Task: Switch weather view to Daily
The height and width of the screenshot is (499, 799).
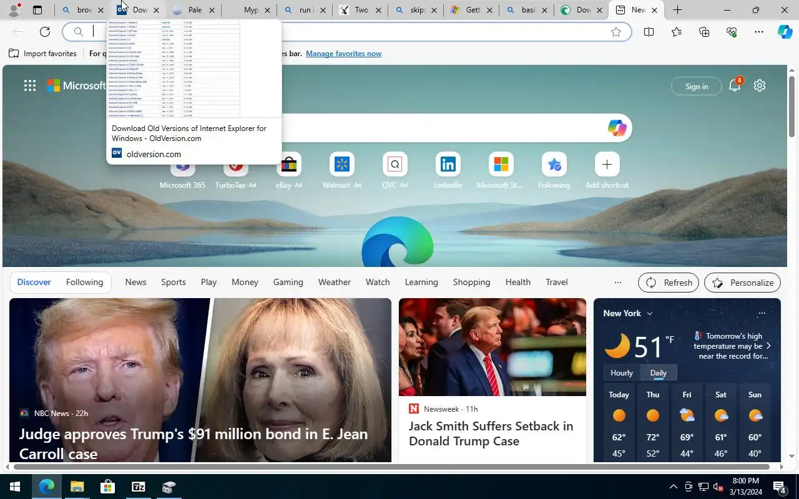Action: 659,372
